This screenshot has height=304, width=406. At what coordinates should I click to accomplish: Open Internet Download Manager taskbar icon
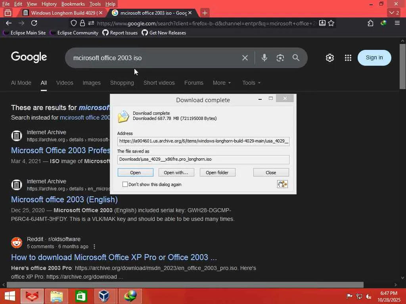coord(130,296)
